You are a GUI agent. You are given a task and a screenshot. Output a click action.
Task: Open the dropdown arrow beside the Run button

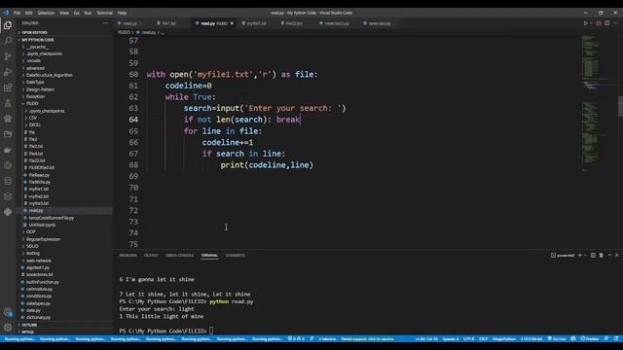591,23
